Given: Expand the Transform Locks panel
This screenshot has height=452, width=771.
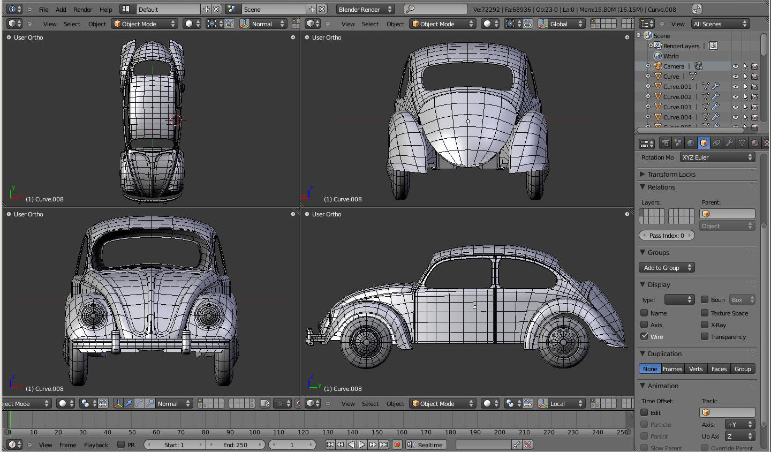Looking at the screenshot, I should [671, 174].
